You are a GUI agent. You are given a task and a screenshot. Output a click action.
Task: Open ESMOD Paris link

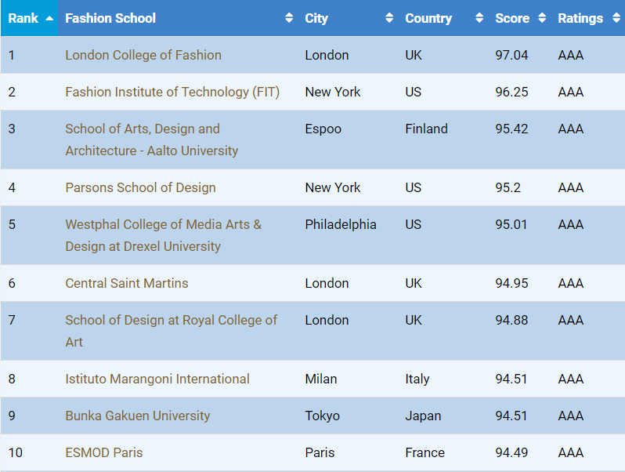click(104, 452)
